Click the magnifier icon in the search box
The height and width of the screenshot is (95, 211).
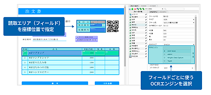tap(165, 9)
